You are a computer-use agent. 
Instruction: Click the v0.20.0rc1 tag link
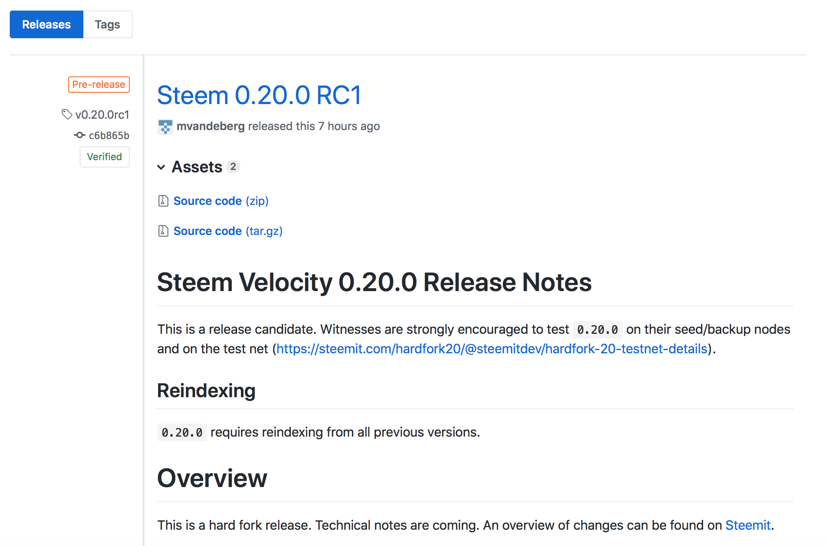(x=102, y=115)
